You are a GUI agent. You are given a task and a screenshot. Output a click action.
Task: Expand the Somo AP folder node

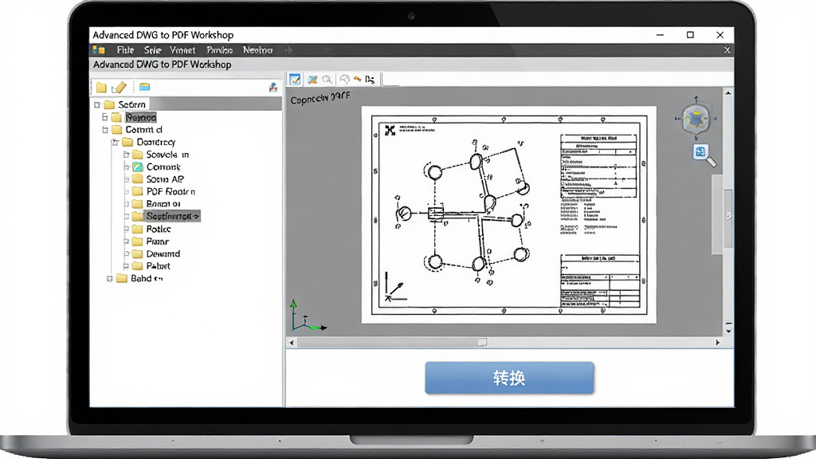tap(126, 179)
